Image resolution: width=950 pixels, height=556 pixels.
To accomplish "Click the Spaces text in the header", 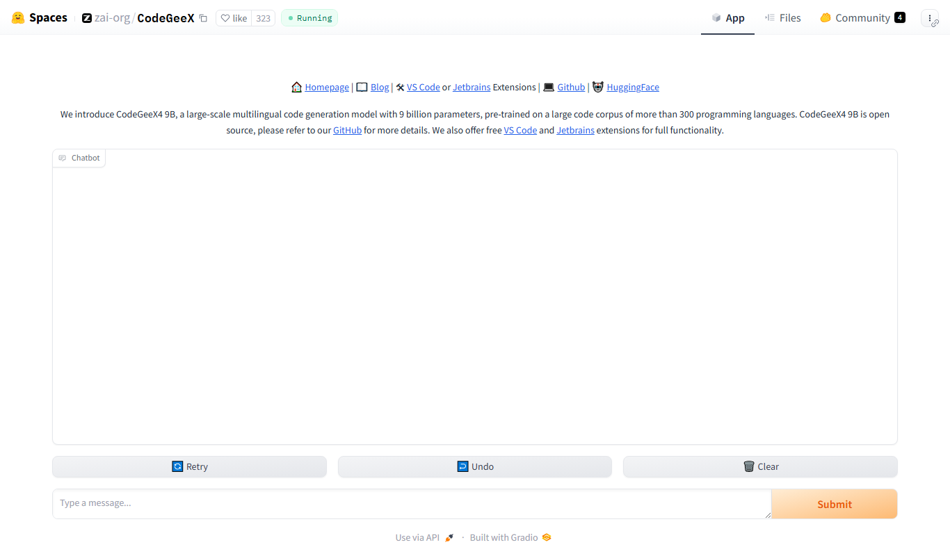I will pyautogui.click(x=48, y=18).
